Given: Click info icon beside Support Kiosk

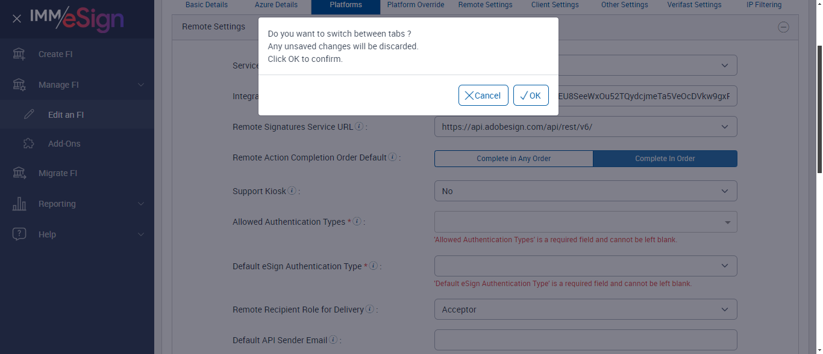Looking at the screenshot, I should click(292, 191).
